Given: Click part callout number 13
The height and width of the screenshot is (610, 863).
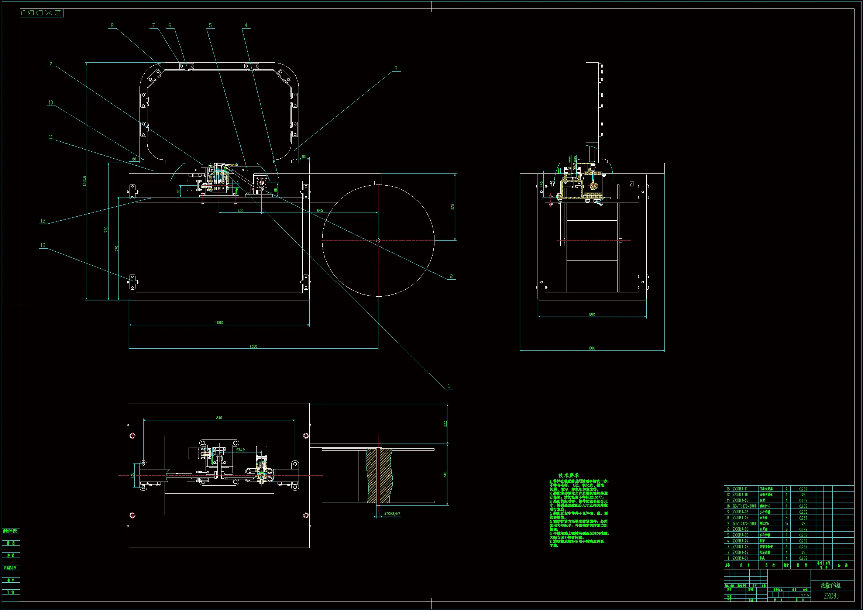Looking at the screenshot, I should click(x=43, y=245).
